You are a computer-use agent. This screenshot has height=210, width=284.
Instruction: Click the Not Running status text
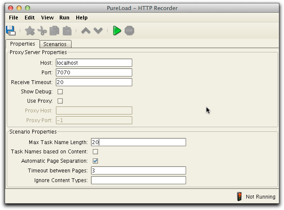260,196
